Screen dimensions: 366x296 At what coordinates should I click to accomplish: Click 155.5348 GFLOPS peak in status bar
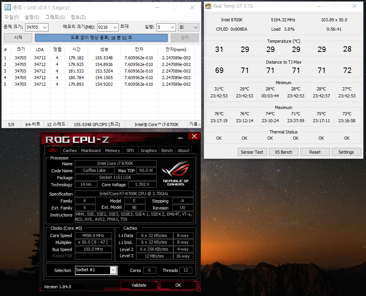[x=97, y=124]
